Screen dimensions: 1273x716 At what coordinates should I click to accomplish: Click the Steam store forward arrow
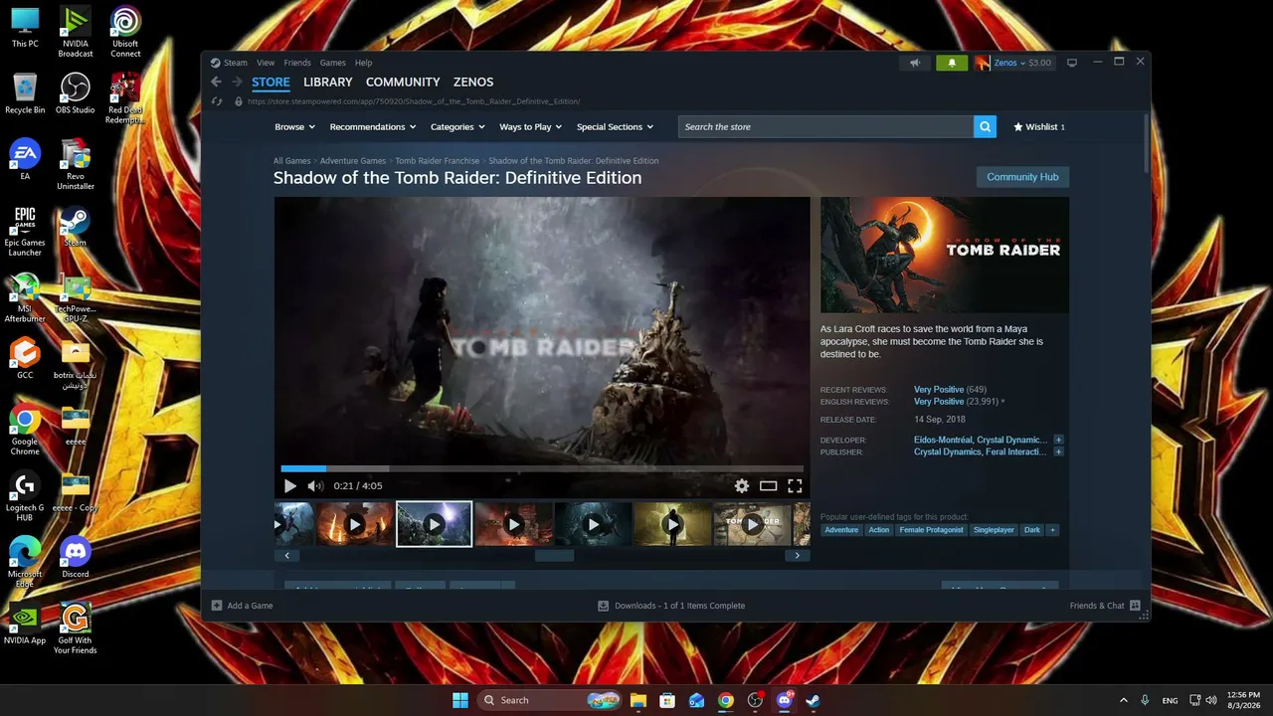point(237,82)
